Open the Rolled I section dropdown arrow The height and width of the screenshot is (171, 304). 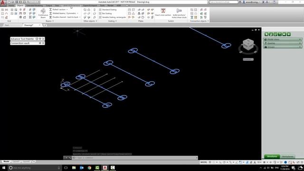[x=67, y=9]
